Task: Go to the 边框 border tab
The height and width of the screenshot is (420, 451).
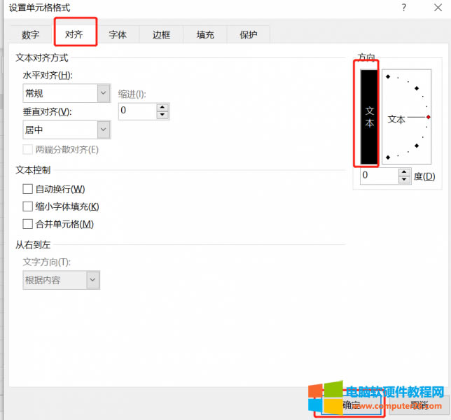Action: 161,34
